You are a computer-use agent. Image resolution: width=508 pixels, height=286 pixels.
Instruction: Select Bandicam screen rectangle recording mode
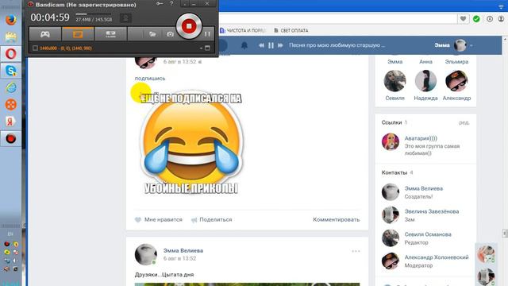pyautogui.click(x=78, y=34)
